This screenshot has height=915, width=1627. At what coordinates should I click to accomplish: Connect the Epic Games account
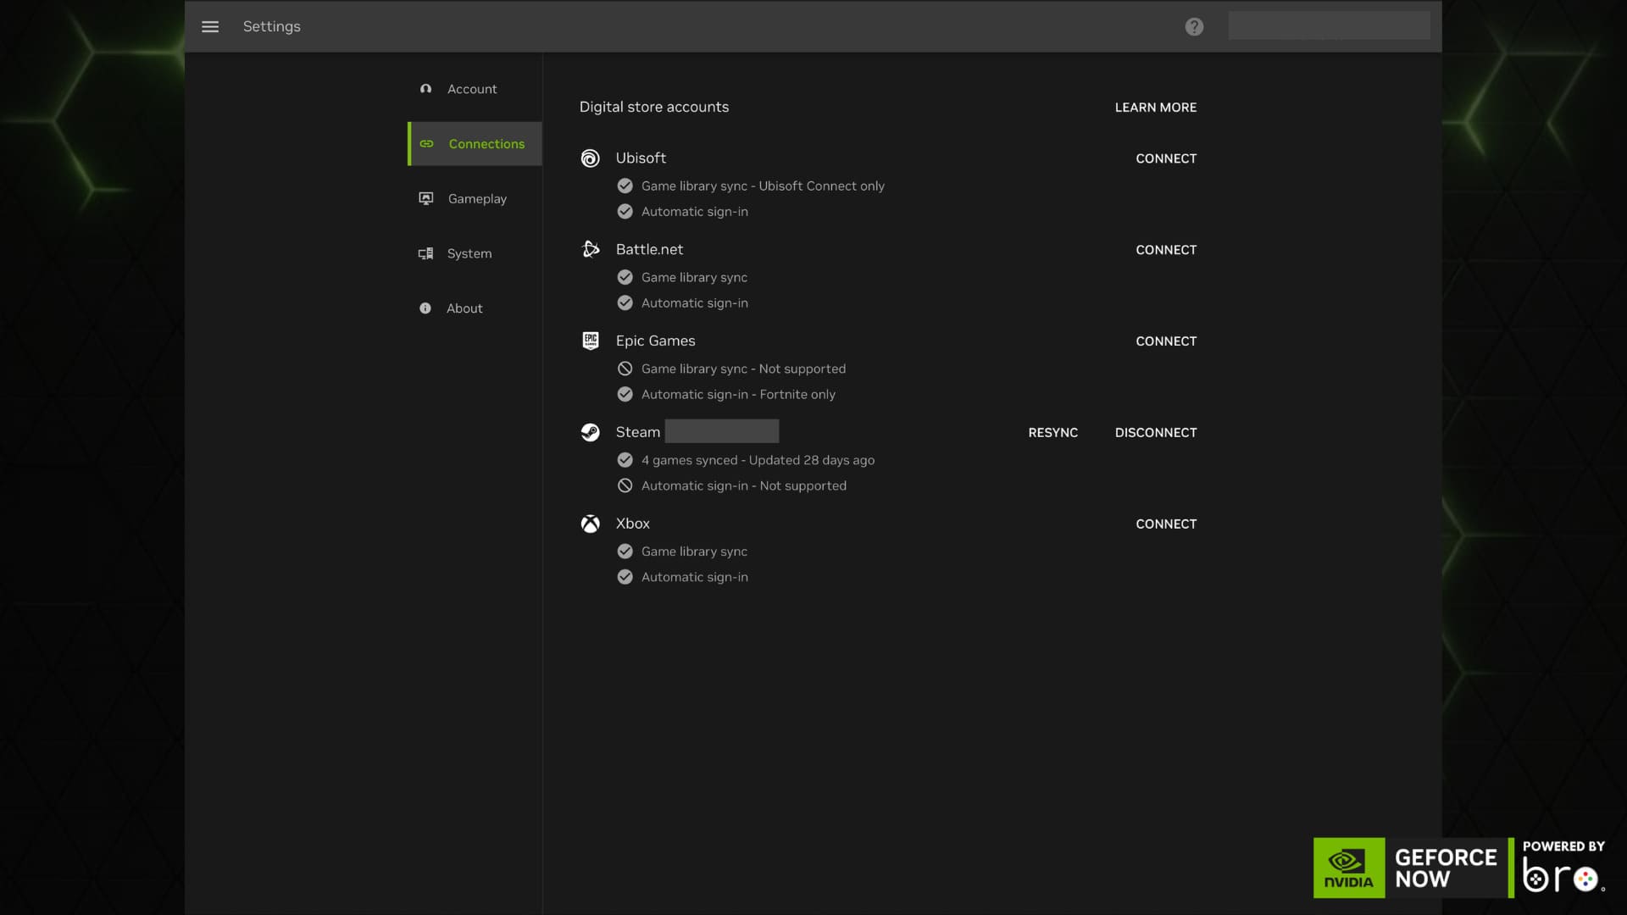pyautogui.click(x=1166, y=341)
